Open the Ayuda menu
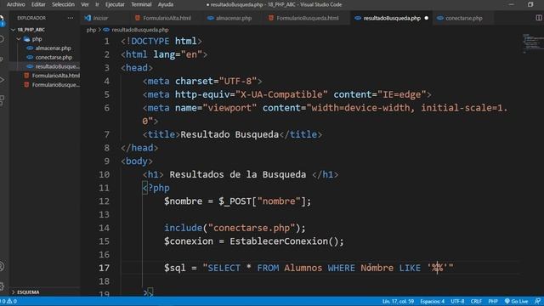 pyautogui.click(x=166, y=4)
